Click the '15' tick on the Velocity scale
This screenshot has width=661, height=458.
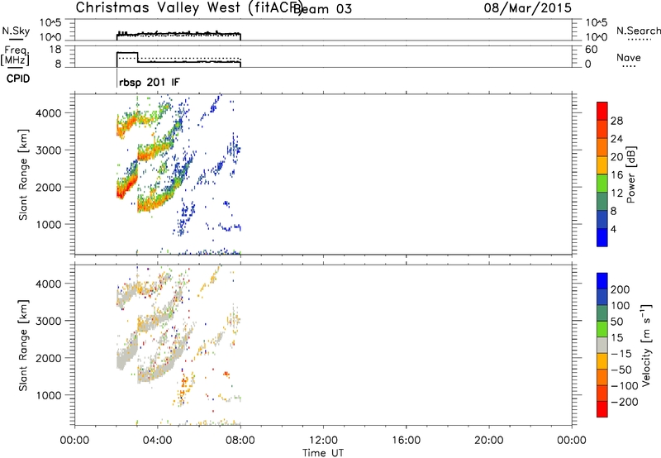pos(617,338)
